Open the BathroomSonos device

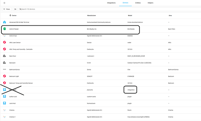[15, 70]
